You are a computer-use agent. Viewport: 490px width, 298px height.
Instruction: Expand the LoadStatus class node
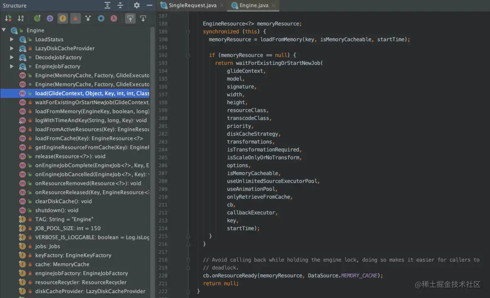(12, 39)
